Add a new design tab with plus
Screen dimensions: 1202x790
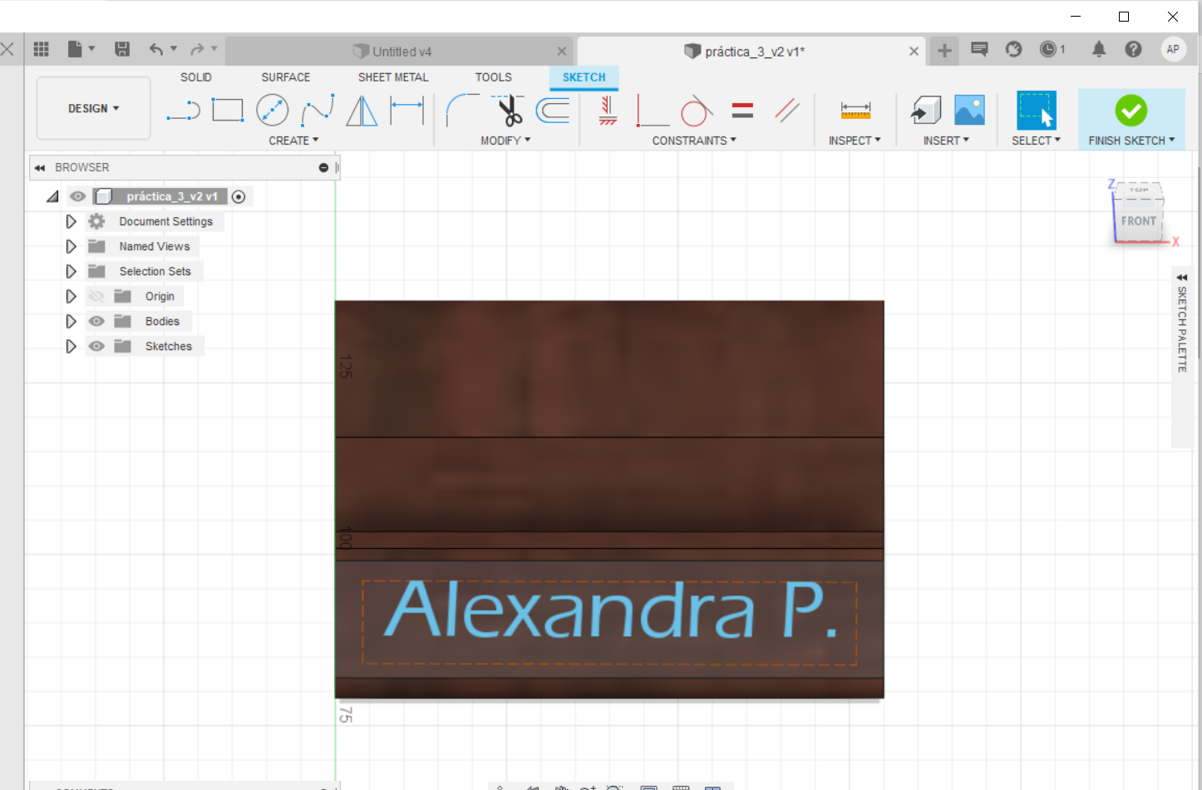(x=944, y=51)
